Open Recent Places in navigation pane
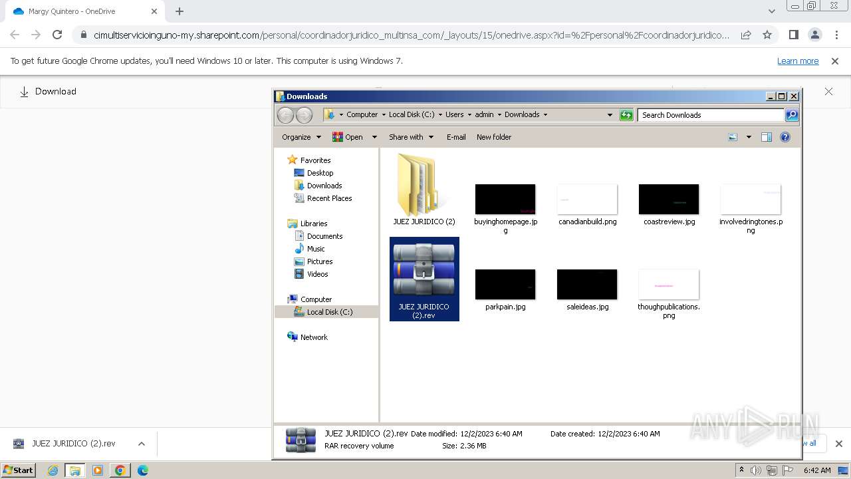 323,198
